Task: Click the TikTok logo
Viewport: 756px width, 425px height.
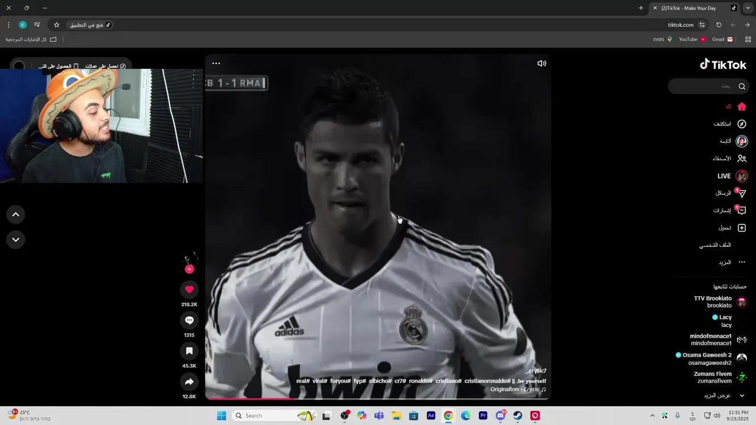Action: 723,64
